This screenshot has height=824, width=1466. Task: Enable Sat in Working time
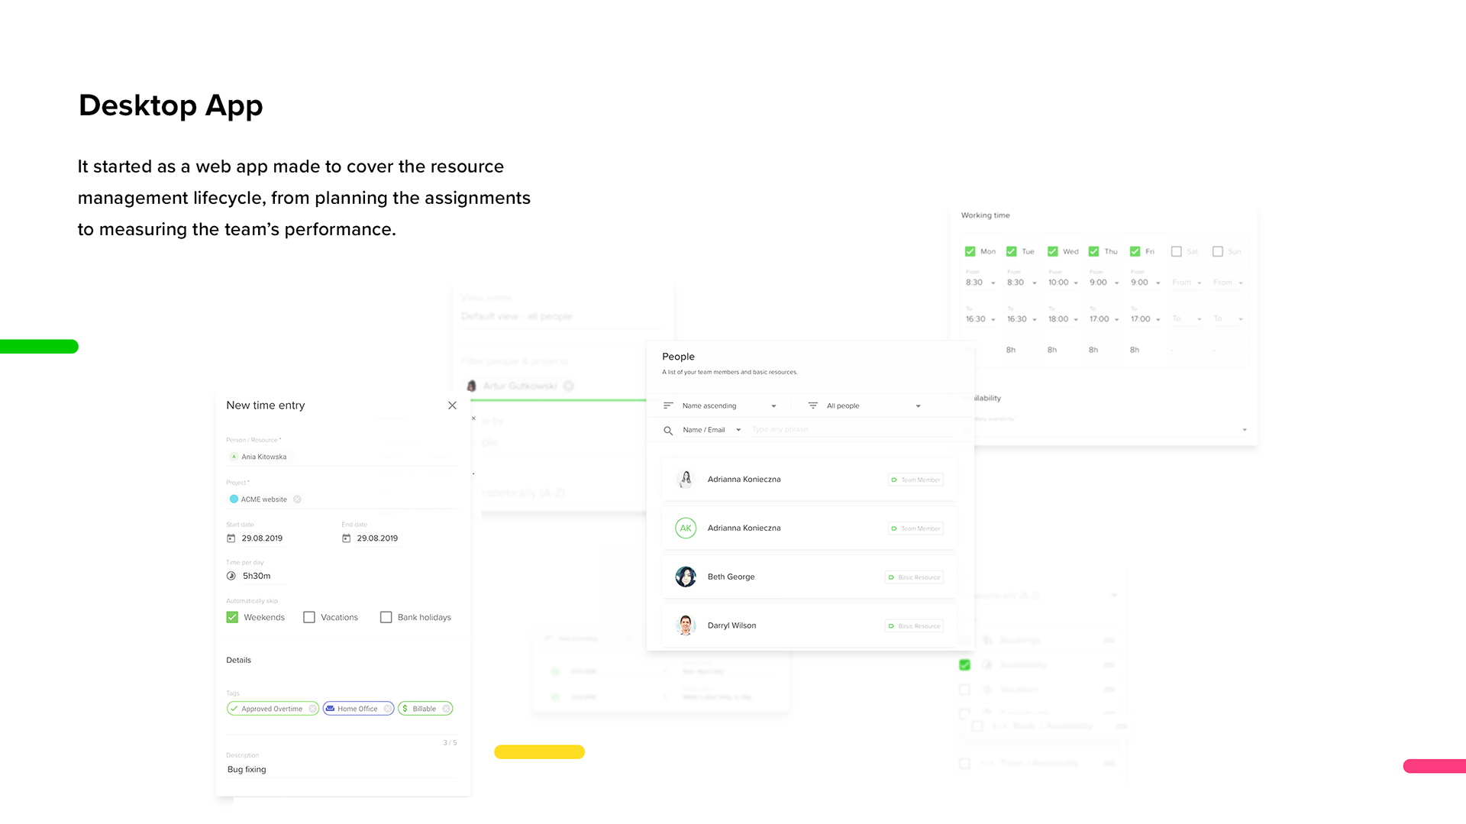click(1176, 251)
